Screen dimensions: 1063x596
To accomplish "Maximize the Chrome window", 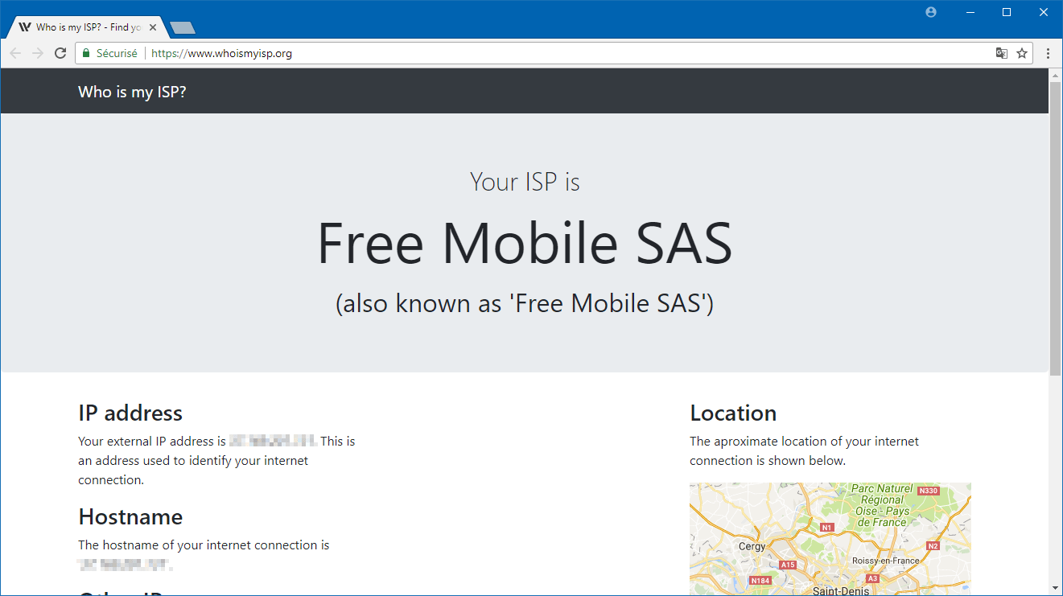I will (x=1006, y=12).
